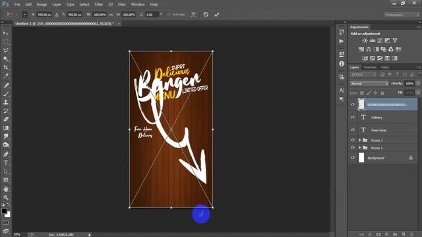Switch to warp mode icon
This screenshot has width=422, height=237.
193,14
